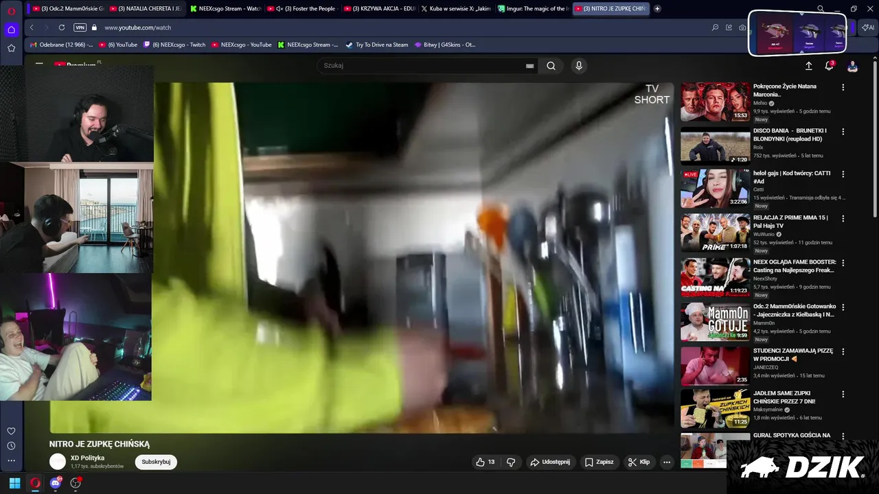Open options for heloł gajs live stream
This screenshot has height=494, width=879.
[843, 174]
